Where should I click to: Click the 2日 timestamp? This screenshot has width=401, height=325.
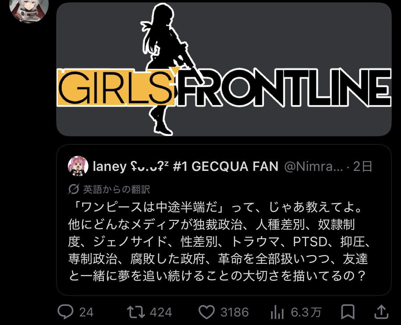[x=362, y=166]
